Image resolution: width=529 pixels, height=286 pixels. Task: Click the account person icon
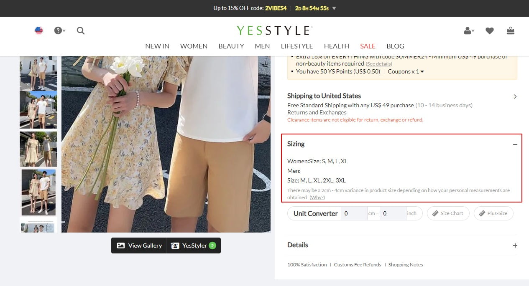pyautogui.click(x=467, y=30)
